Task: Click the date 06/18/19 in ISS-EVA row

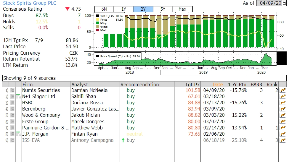Action: click(214, 140)
